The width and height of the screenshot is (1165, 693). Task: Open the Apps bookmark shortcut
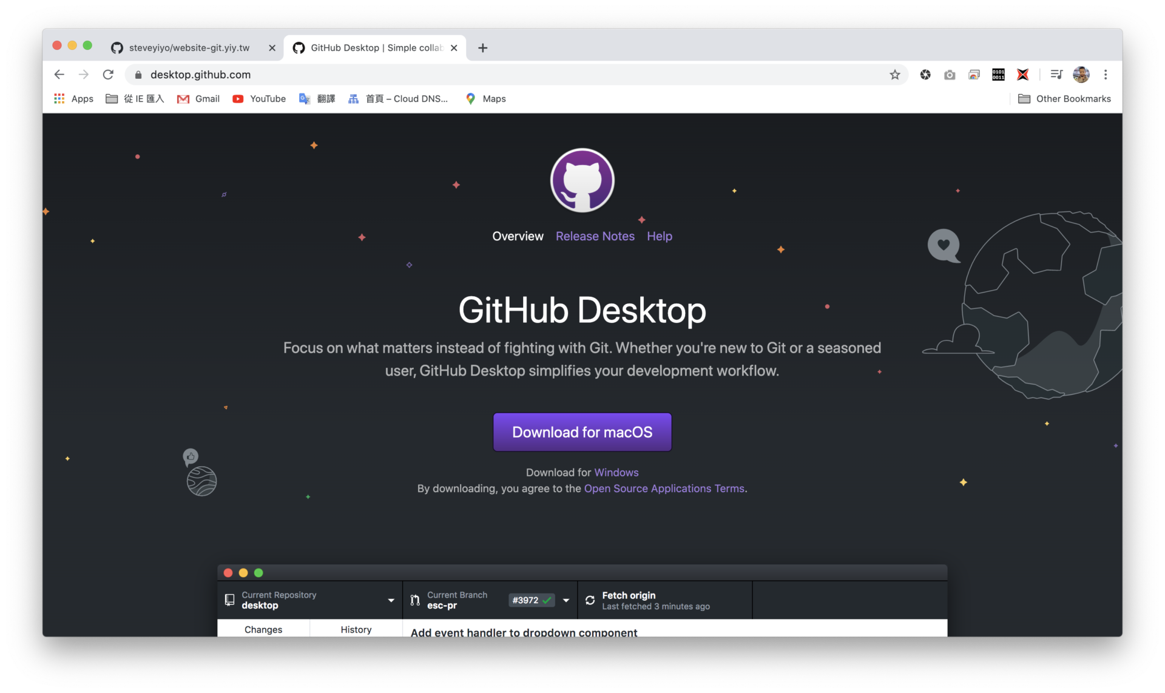click(x=73, y=99)
